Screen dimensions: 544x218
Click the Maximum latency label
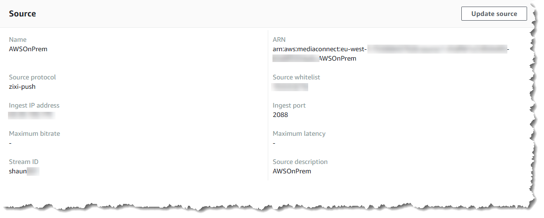(x=299, y=133)
